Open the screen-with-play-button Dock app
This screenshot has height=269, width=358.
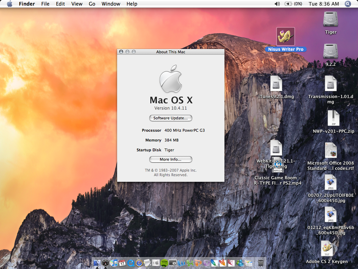click(173, 263)
